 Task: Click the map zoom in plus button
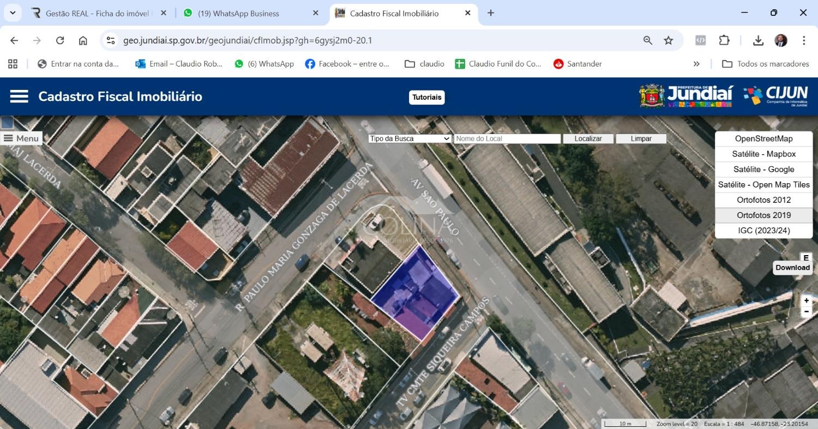pyautogui.click(x=807, y=300)
